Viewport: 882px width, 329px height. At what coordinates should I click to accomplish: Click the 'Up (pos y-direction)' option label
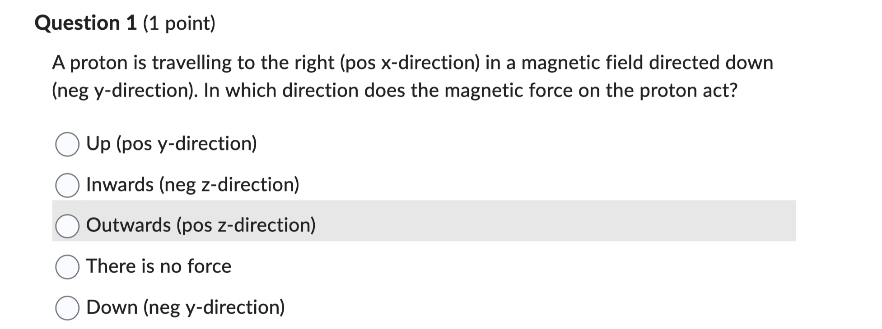pos(172,144)
